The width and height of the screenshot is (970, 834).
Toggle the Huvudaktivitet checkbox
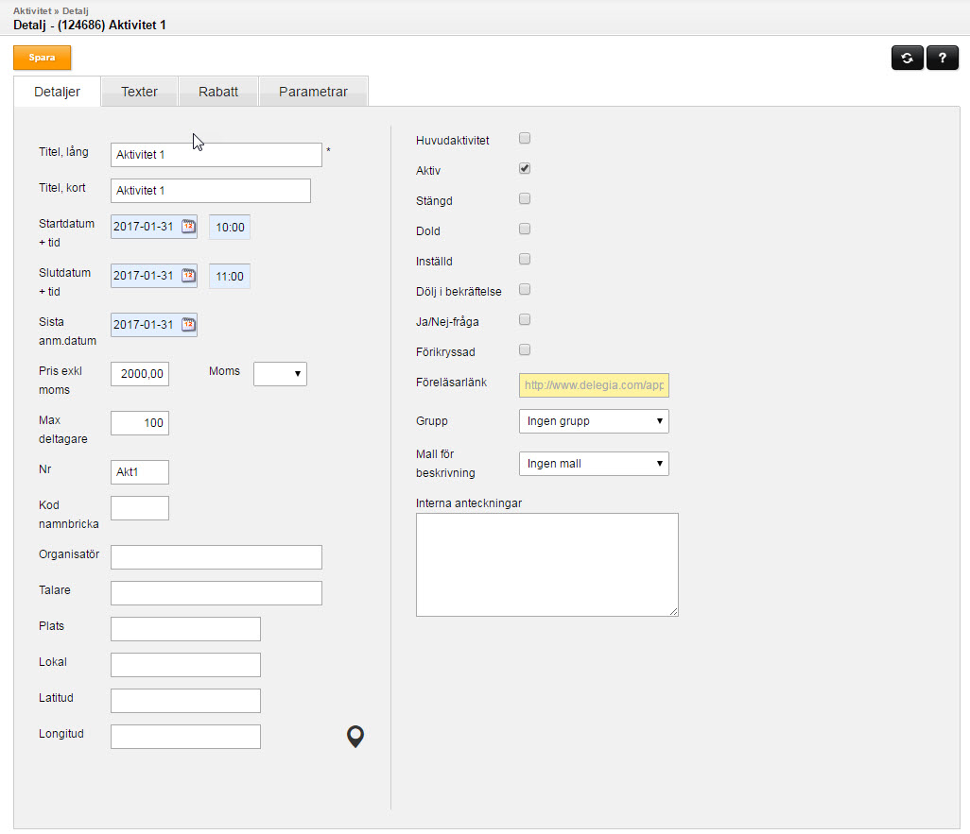coord(525,138)
